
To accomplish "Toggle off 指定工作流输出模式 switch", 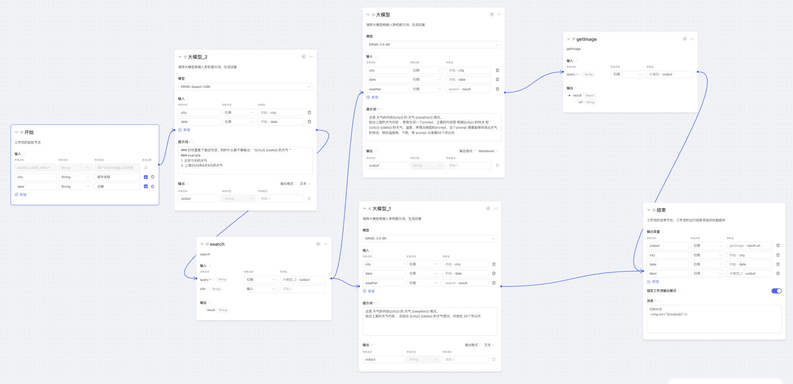I will coord(776,291).
